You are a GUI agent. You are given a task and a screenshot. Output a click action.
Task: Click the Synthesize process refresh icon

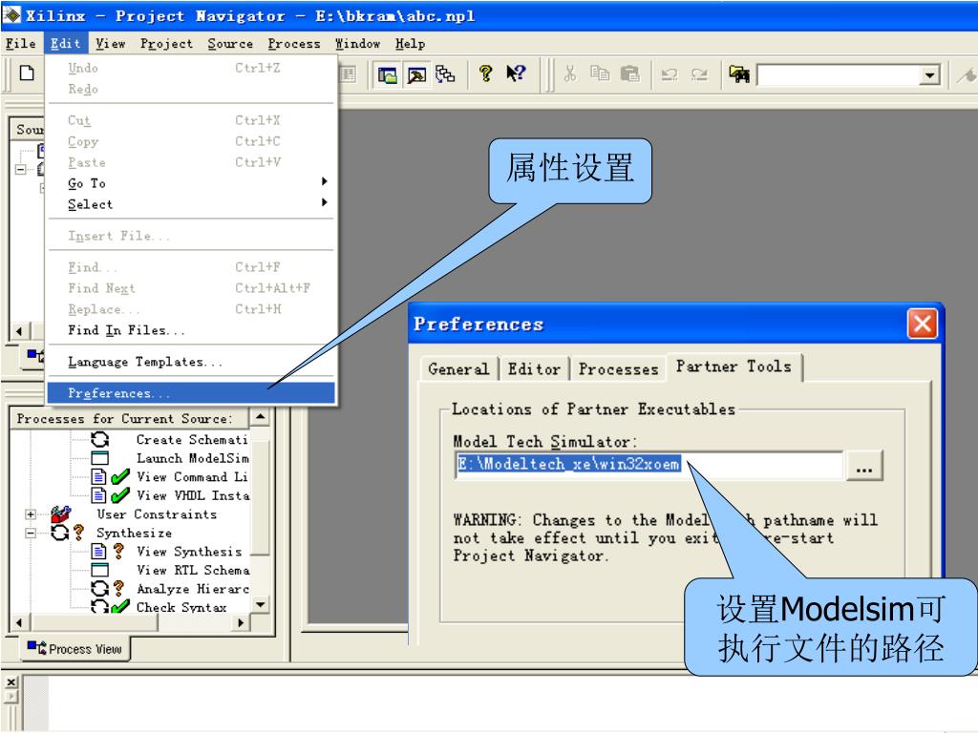(60, 533)
